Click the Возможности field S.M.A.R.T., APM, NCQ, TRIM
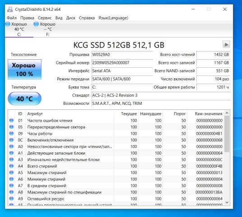 pos(161,104)
